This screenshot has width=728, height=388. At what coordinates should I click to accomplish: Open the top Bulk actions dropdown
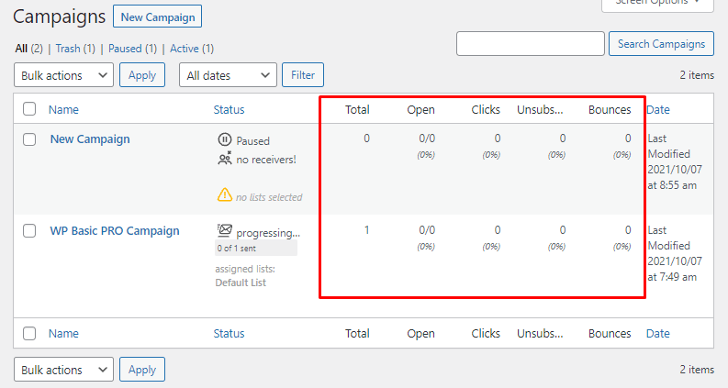click(x=63, y=75)
